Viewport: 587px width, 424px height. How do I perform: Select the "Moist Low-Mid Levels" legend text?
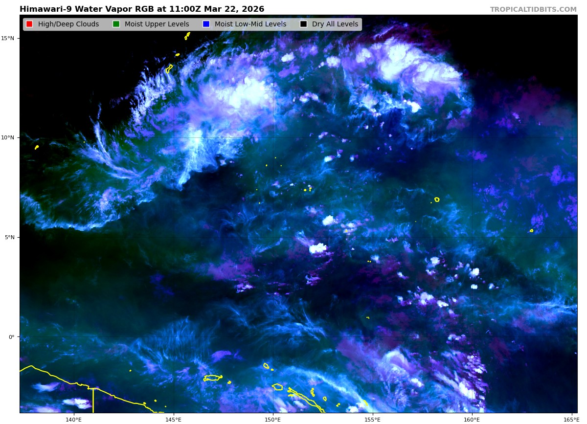pos(250,24)
